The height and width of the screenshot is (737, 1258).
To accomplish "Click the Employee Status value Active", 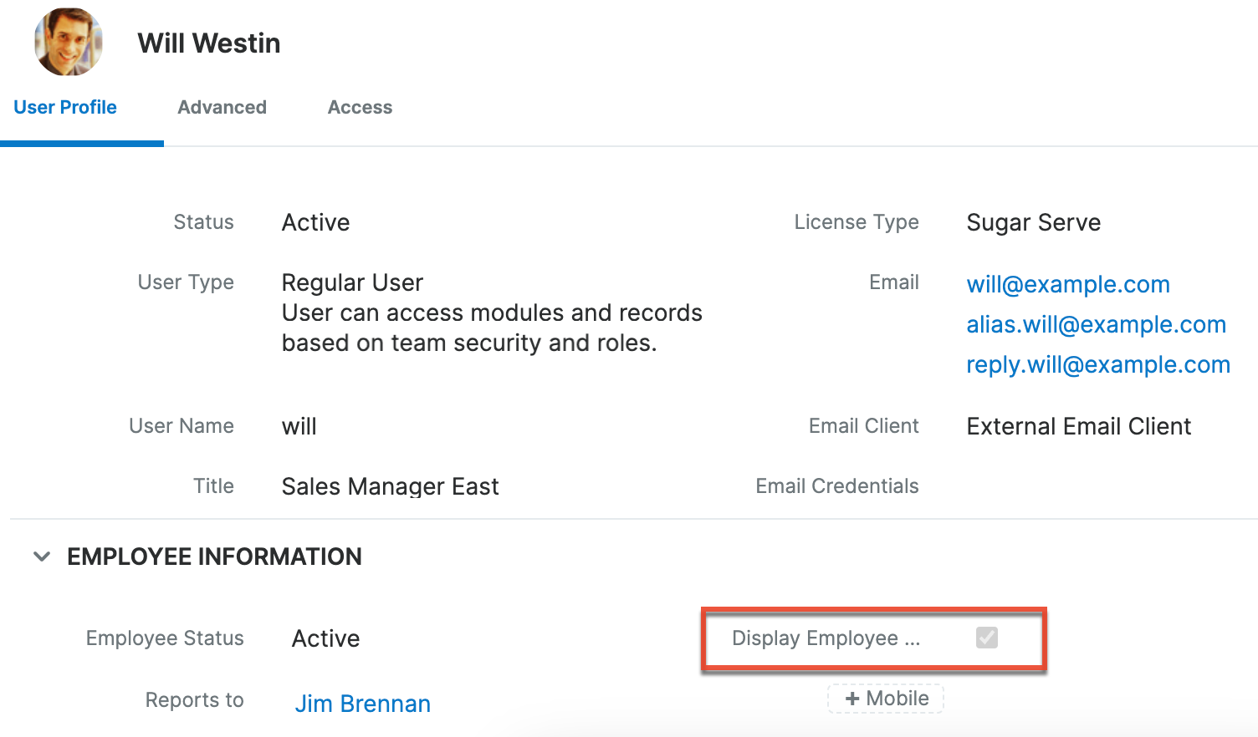I will (x=325, y=638).
